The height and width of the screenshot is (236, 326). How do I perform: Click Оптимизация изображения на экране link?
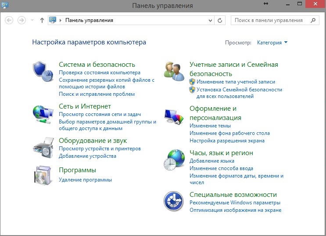pos(235,210)
